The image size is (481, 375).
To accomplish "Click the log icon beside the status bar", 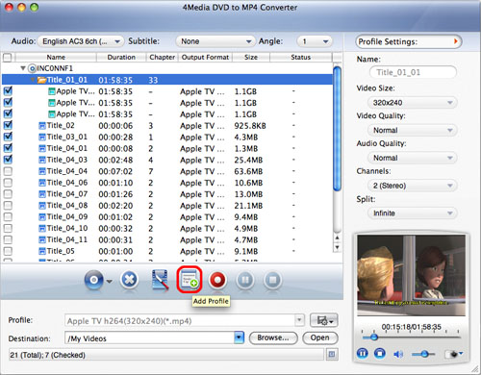I will click(x=332, y=355).
